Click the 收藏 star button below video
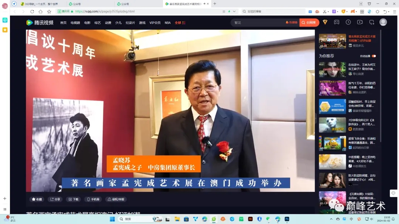Screen dimensions: 399x224 coord(37,199)
